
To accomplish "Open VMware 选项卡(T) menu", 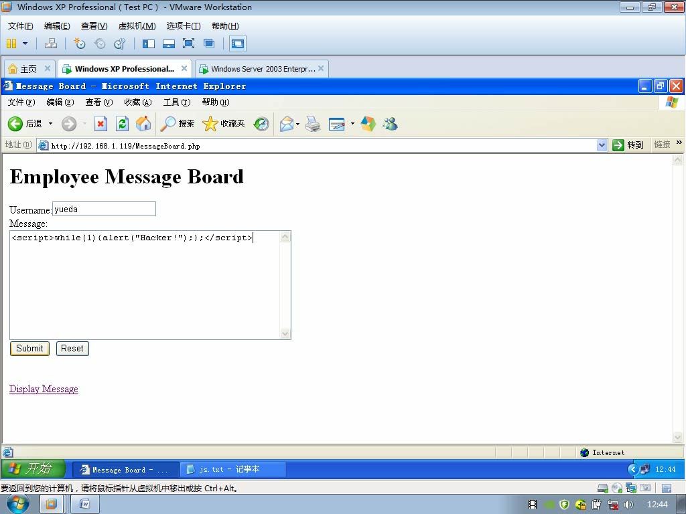I will (184, 26).
